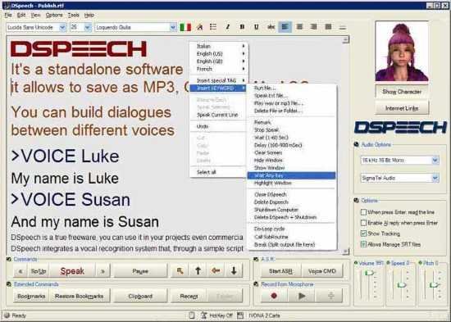
Task: Enable 'When press Enter: read the line'
Action: pyautogui.click(x=363, y=212)
